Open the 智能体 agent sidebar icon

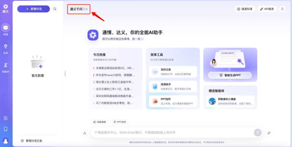pos(6,65)
